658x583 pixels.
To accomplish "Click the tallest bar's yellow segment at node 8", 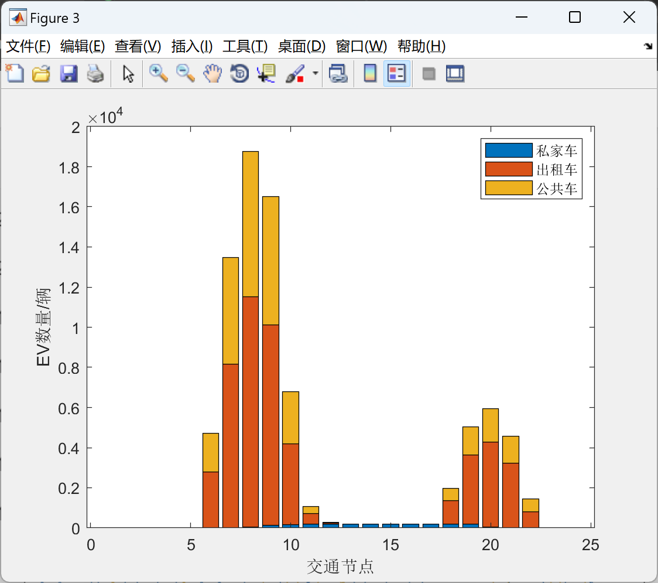I will point(251,224).
